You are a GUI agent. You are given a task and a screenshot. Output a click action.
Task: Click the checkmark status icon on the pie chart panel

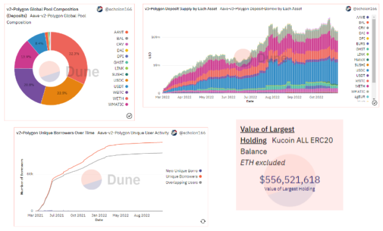pyautogui.click(x=129, y=116)
